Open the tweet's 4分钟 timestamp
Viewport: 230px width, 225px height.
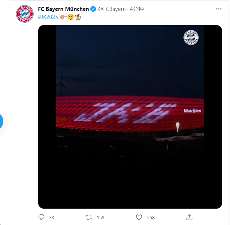click(137, 9)
